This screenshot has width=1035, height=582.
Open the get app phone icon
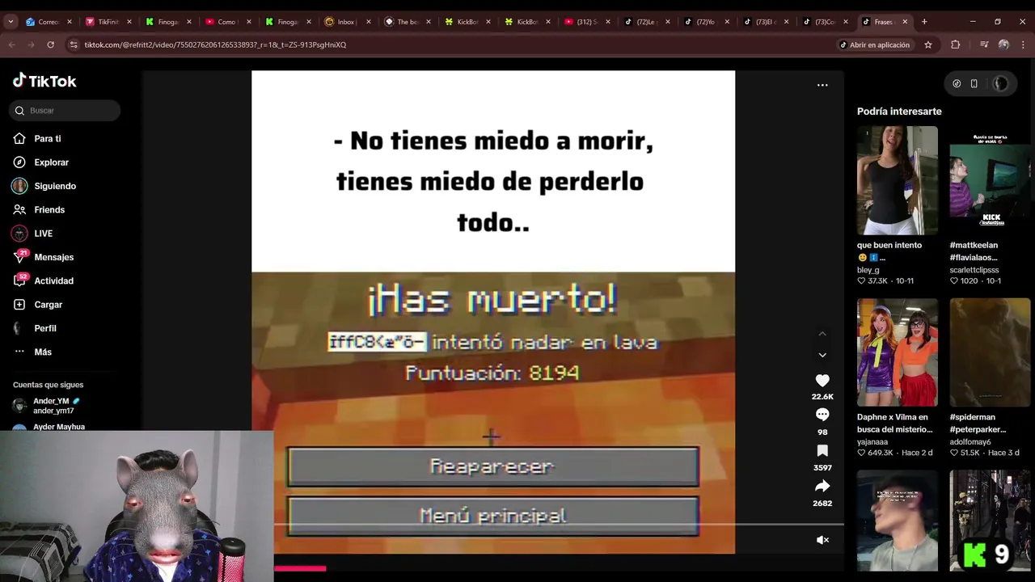974,83
